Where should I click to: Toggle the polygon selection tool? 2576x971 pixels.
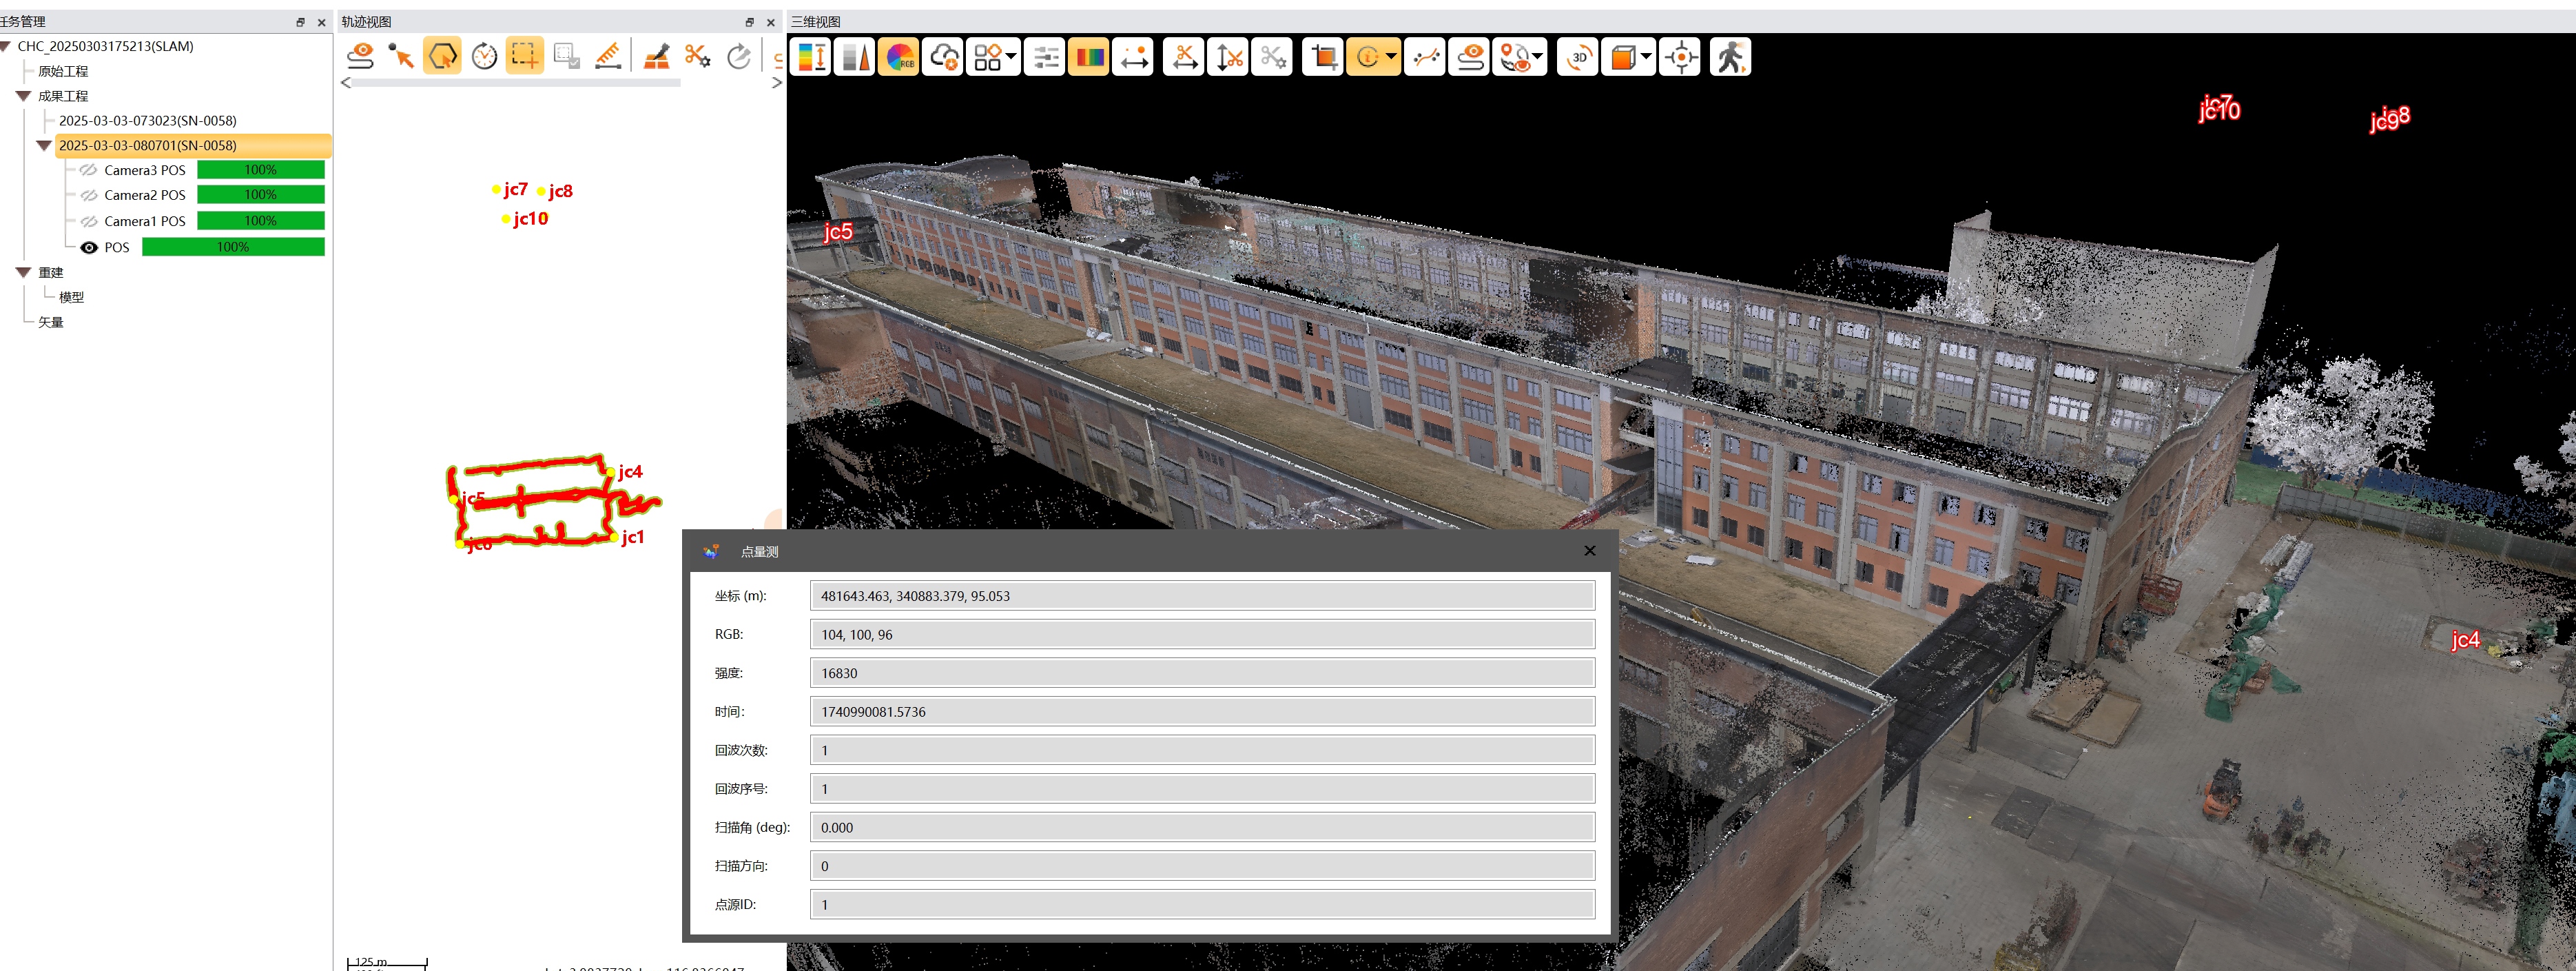pyautogui.click(x=443, y=56)
